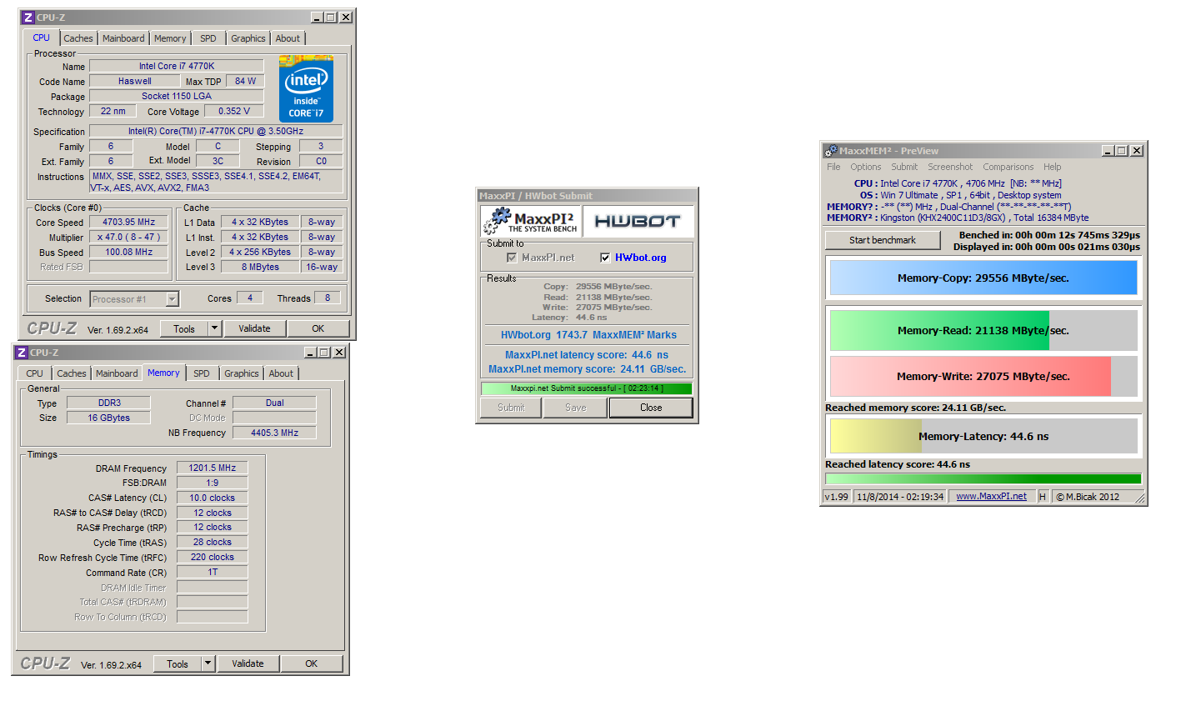Click the Command Rate 1T field
The image size is (1181, 721).
coord(212,572)
